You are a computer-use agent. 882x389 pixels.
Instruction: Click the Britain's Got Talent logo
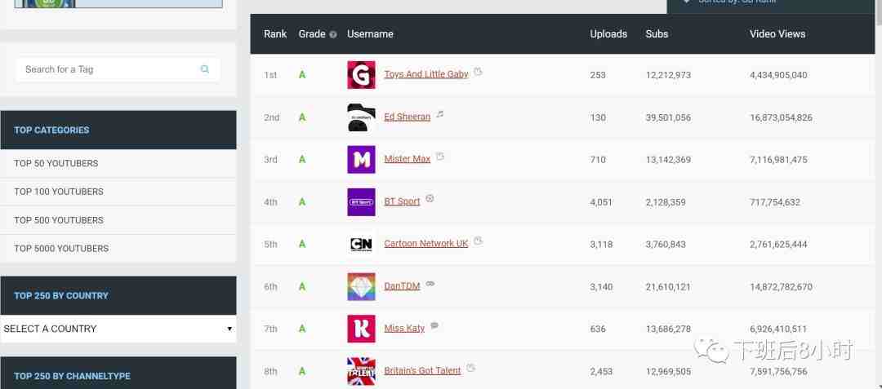[x=361, y=371]
